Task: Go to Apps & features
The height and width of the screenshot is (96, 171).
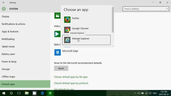Action: tap(25, 31)
